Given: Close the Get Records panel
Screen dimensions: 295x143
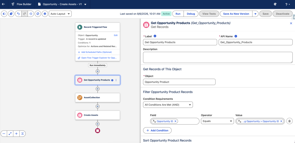Looking at the screenshot, I should point(291,23).
